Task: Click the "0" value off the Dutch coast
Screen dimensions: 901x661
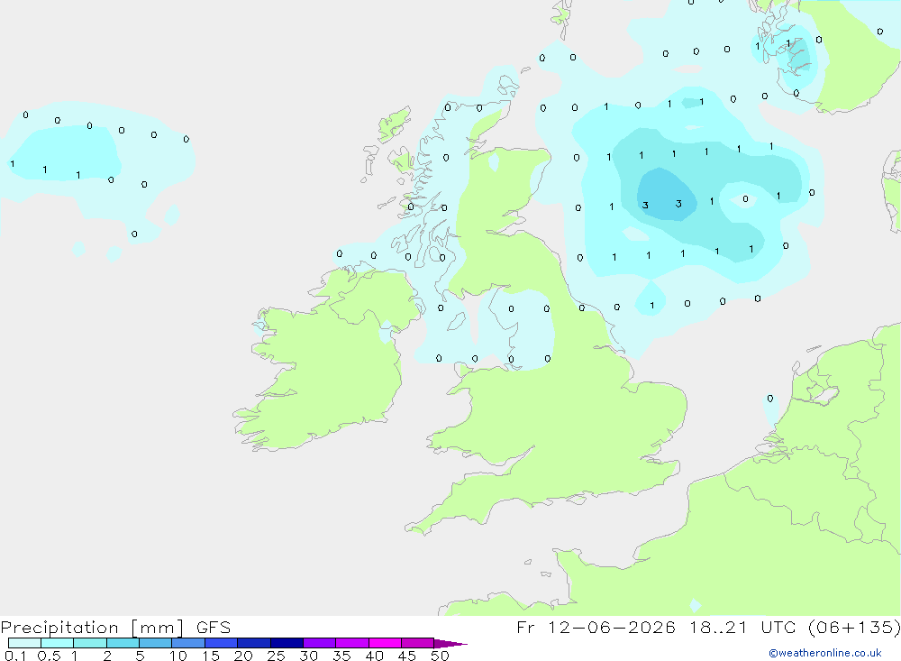Action: tap(770, 398)
